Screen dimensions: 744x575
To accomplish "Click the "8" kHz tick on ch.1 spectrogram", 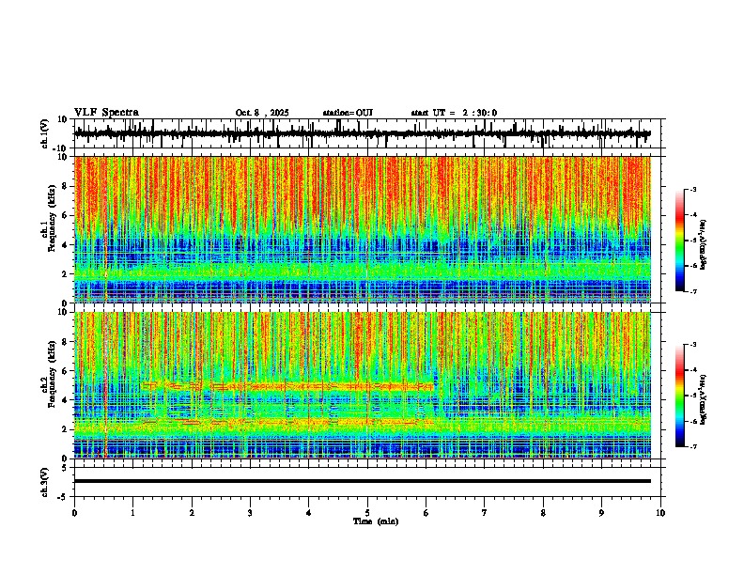I will [65, 186].
